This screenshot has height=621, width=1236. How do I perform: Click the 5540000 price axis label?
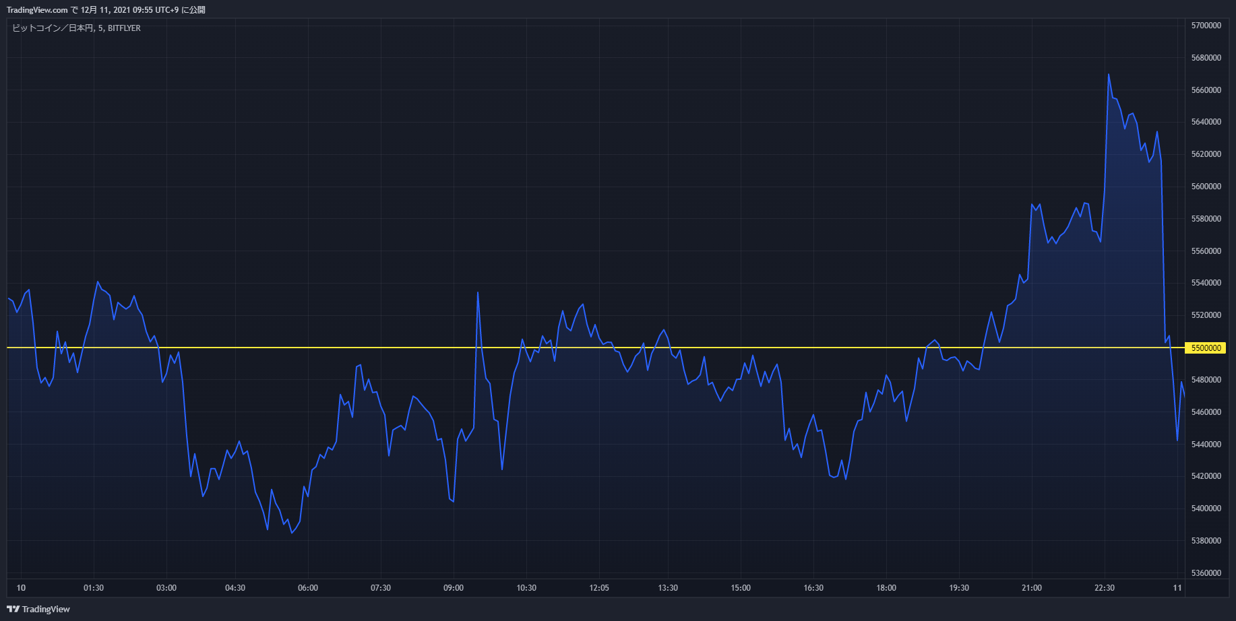click(x=1206, y=283)
